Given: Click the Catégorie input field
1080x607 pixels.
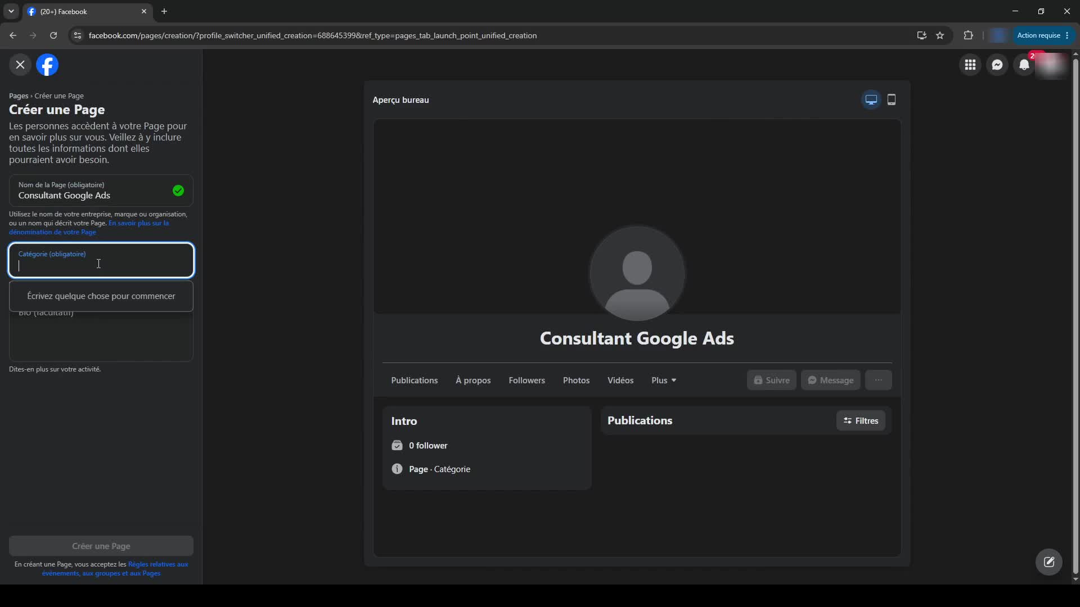Looking at the screenshot, I should tap(101, 260).
